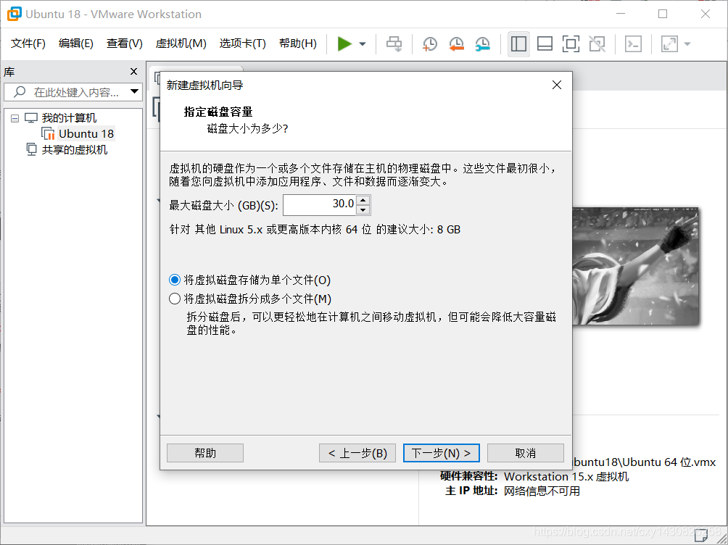Revert to snapshot using the orange arrow icon
Image resolution: width=728 pixels, height=545 pixels.
click(456, 44)
